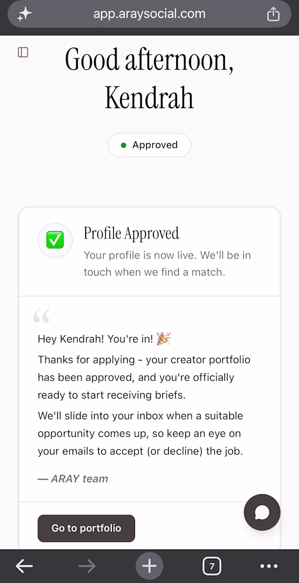This screenshot has height=583, width=299.
Task: Tap the sparkle AI icon in address bar
Action: point(24,14)
